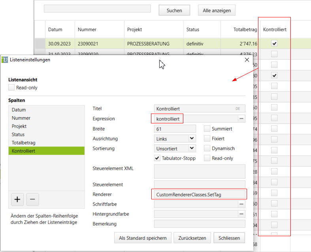The image size is (311, 252).
Task: Click the Listeneinstellungen app logo icon
Action: click(x=5, y=60)
